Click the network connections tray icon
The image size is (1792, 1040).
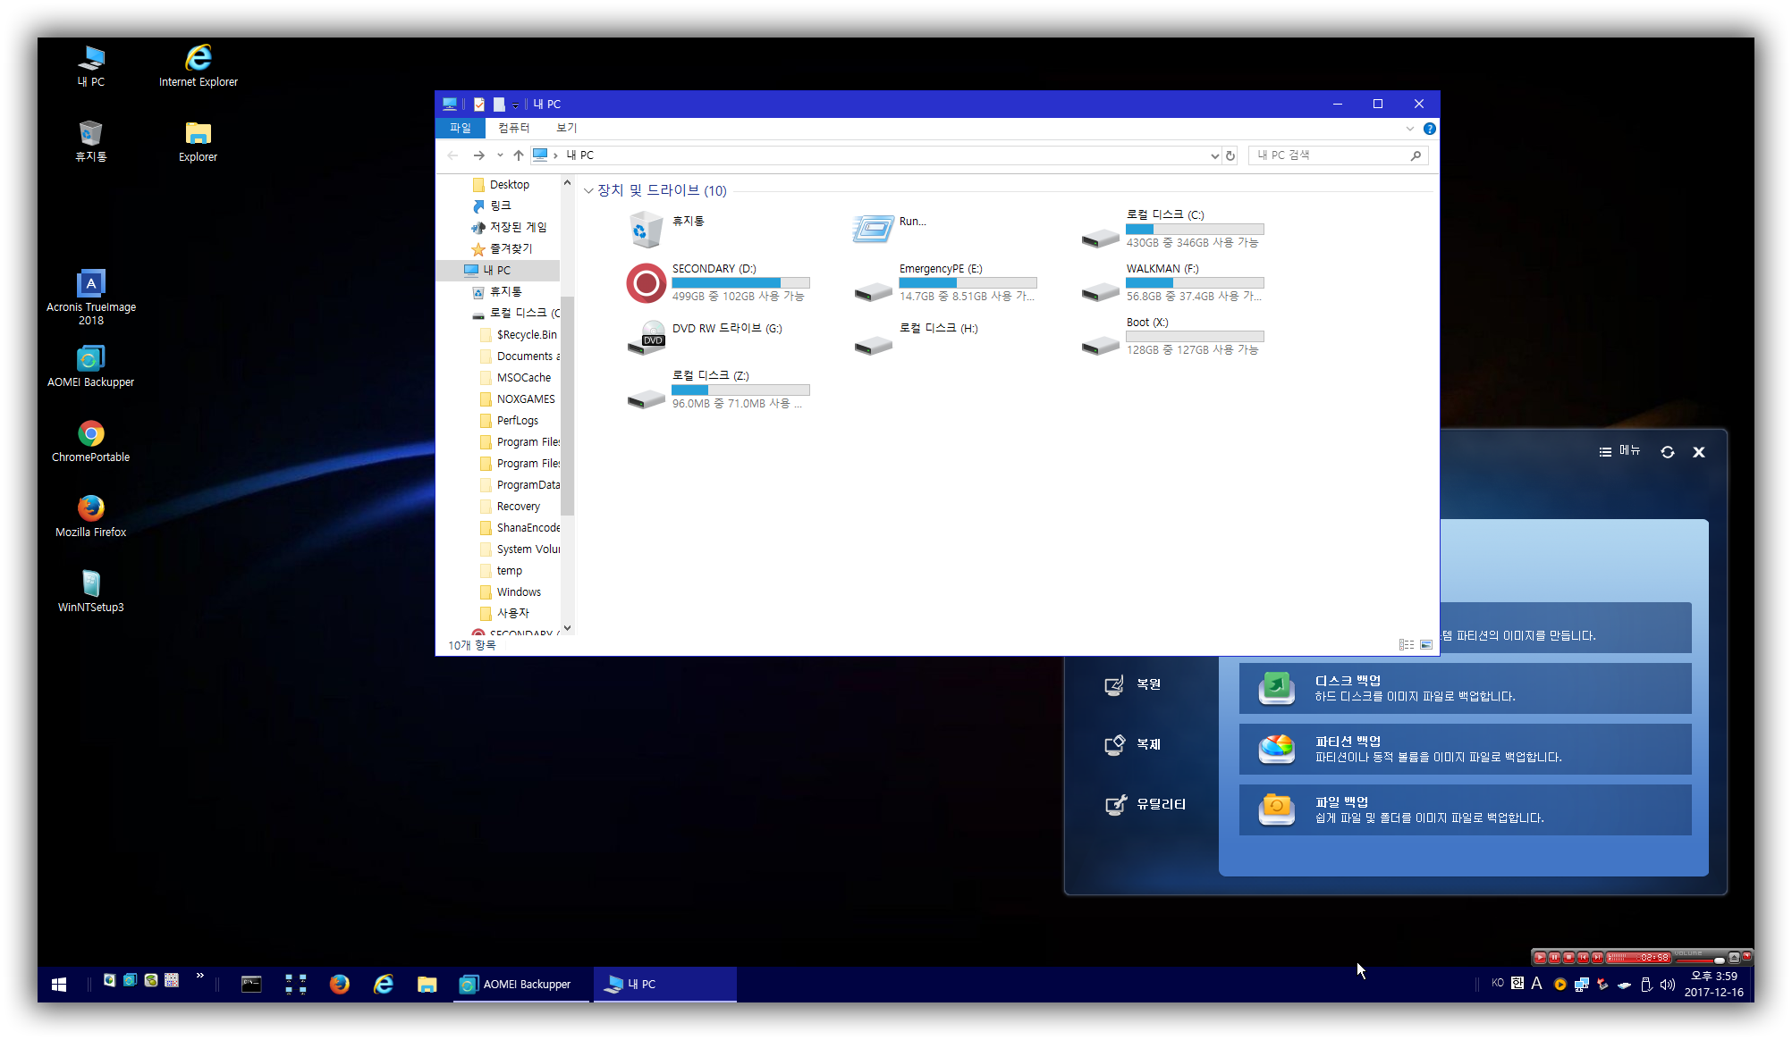coord(1581,985)
